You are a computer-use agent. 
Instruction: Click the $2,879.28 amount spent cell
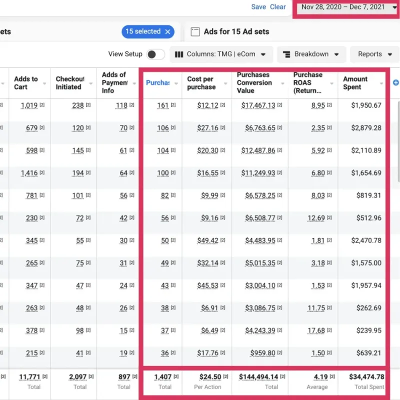[366, 128]
